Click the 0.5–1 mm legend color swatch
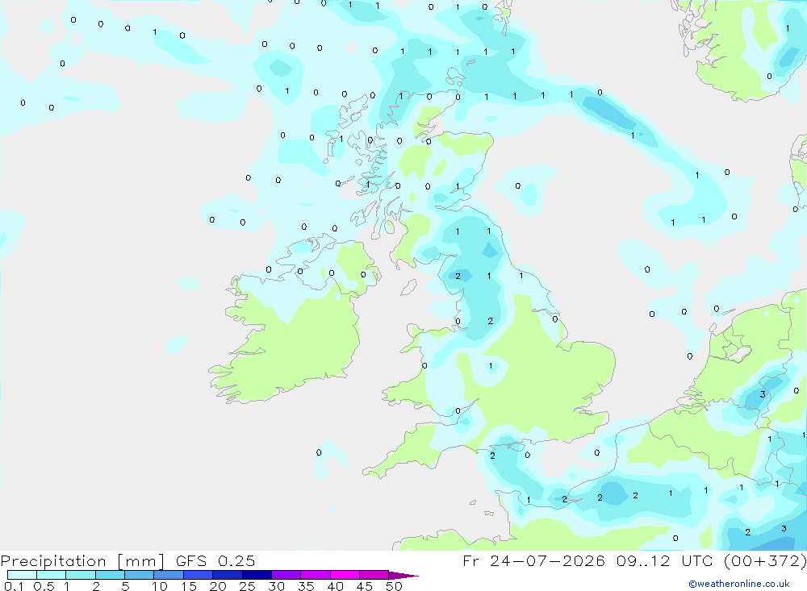The image size is (807, 591). point(51,575)
